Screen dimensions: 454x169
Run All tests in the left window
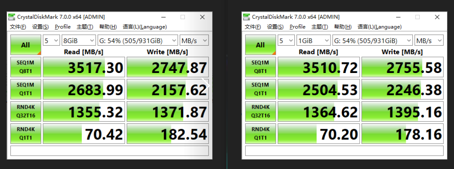pyautogui.click(x=26, y=45)
